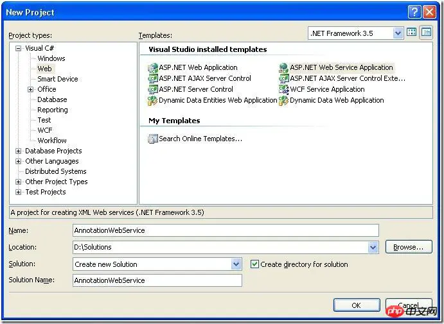444x324 pixels.
Task: Select the WCF project type
Action: click(45, 130)
